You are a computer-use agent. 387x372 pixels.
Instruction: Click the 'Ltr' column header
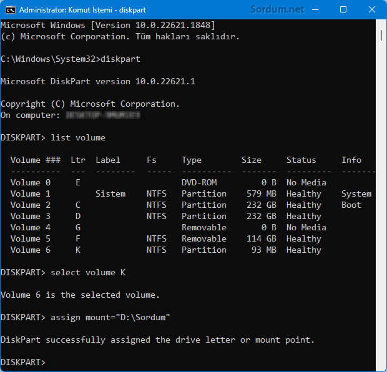pos(78,160)
